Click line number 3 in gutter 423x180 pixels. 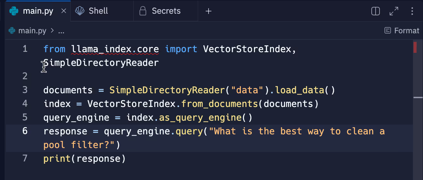pyautogui.click(x=25, y=90)
